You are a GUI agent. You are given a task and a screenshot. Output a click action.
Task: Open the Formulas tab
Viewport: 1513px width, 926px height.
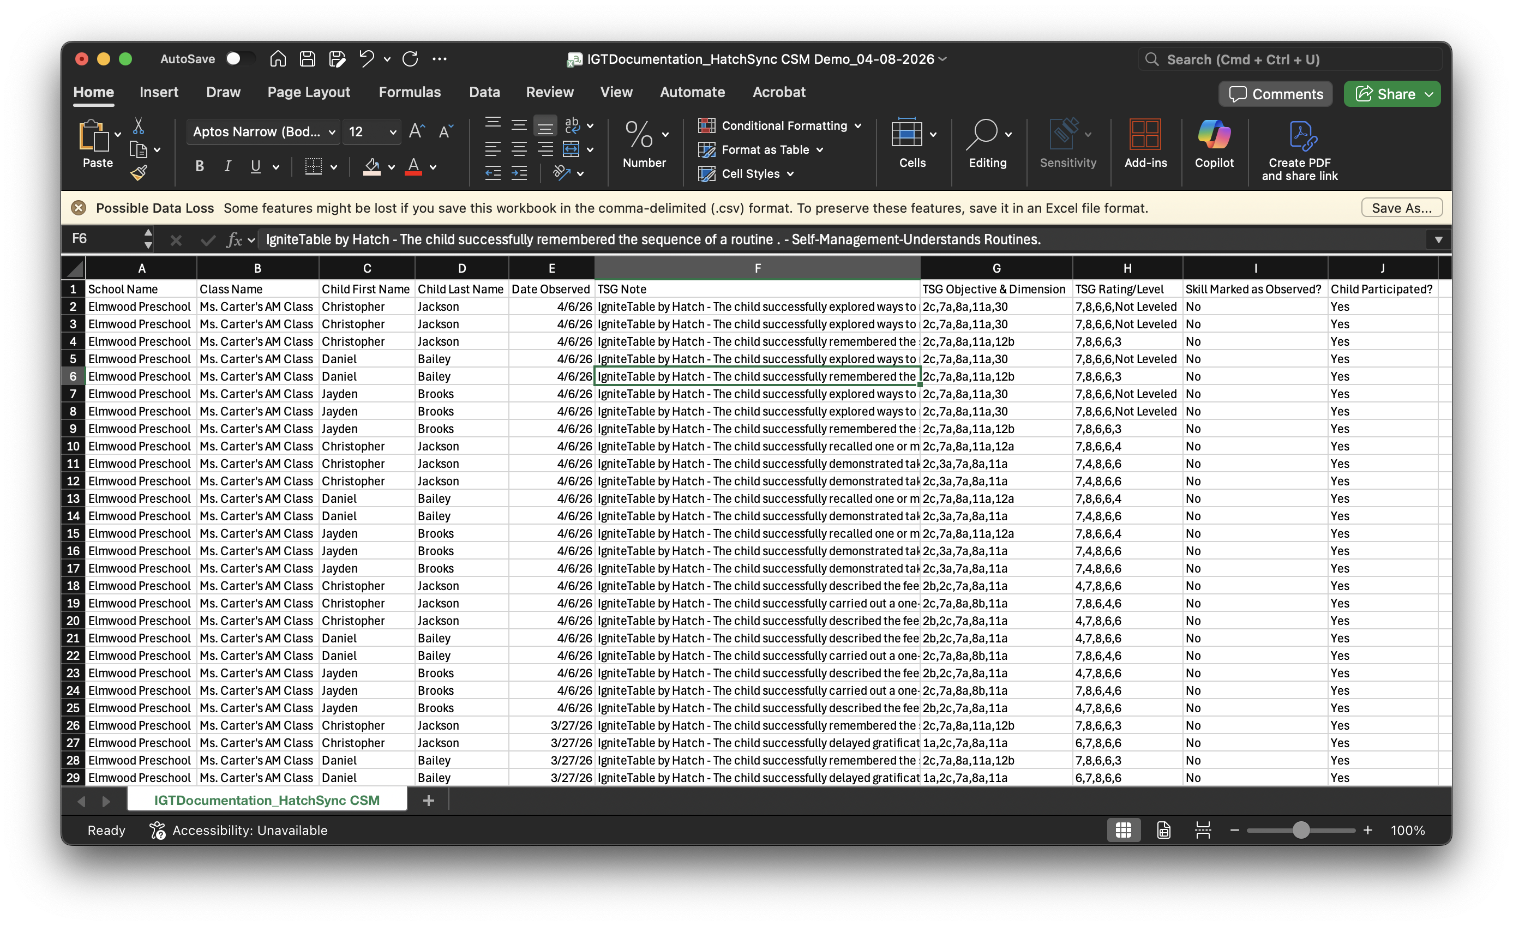[x=410, y=92]
